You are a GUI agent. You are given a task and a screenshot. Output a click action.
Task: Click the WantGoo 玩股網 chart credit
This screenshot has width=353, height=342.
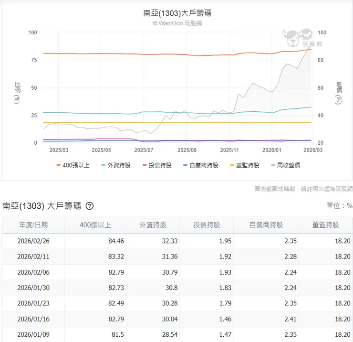177,23
